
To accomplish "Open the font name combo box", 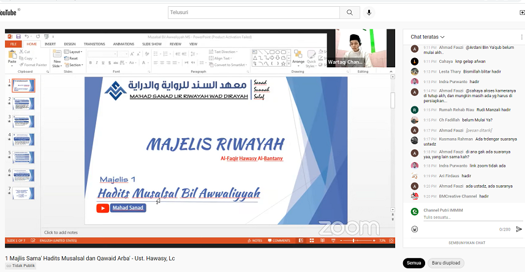I will 102,54.
